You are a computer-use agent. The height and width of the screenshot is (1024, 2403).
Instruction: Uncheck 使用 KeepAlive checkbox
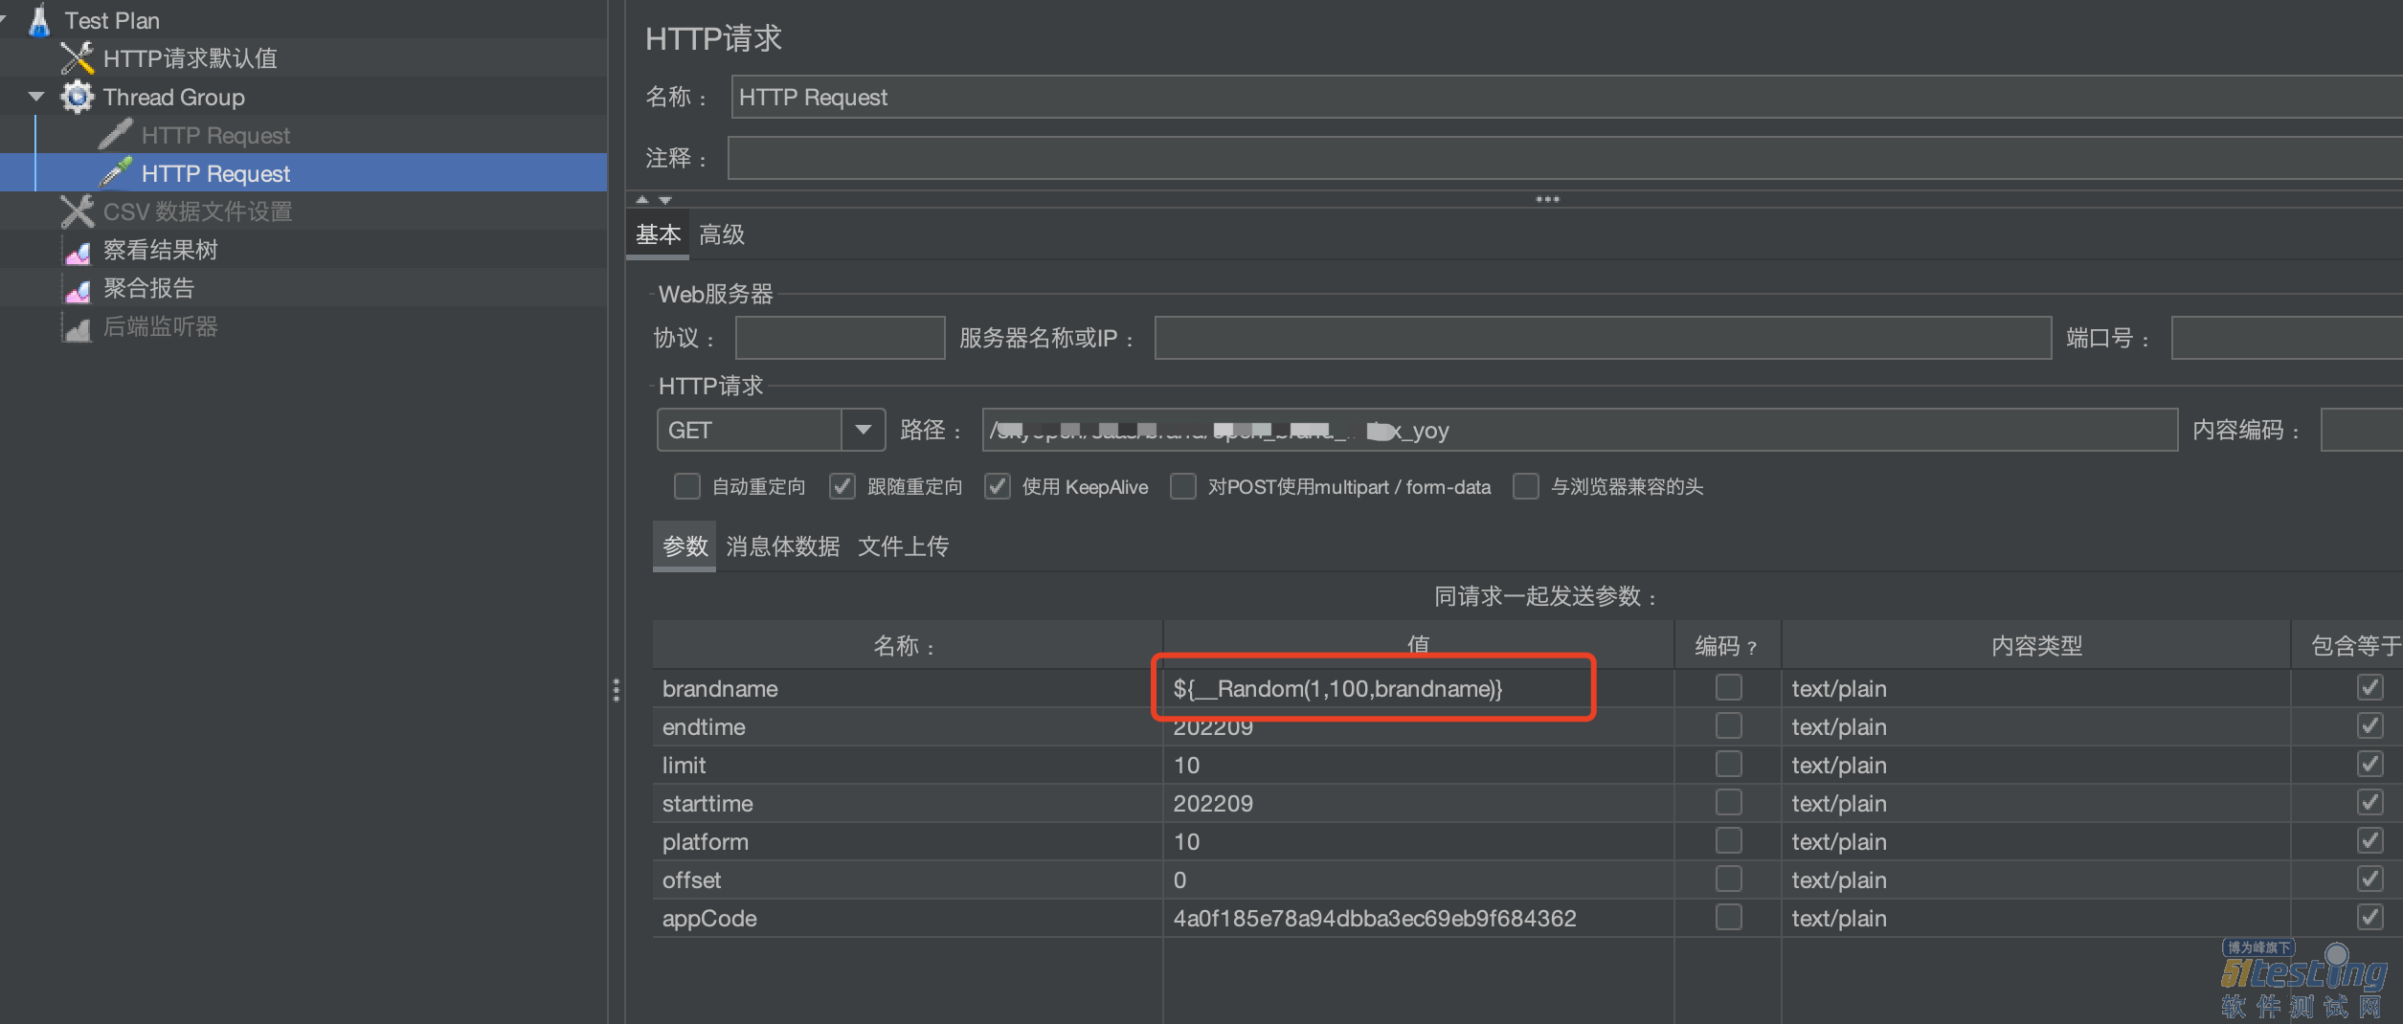tap(997, 486)
